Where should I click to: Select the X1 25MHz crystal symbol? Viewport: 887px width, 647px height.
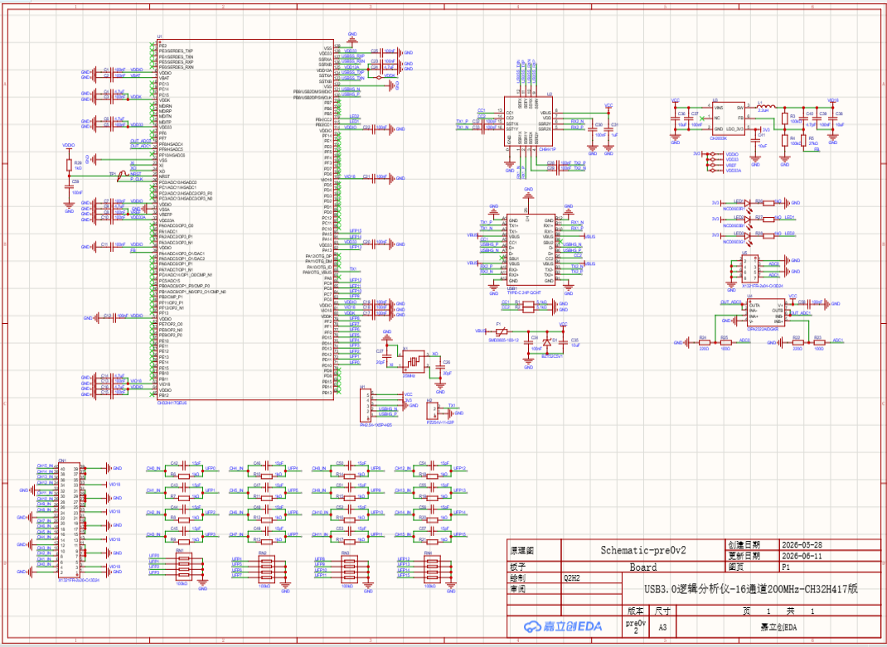[x=414, y=361]
